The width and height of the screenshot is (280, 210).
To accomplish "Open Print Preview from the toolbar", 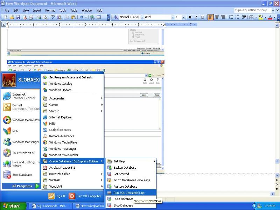I will coord(45,17).
